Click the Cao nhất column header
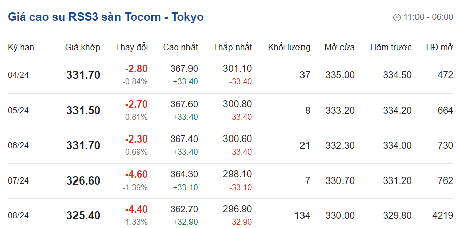Image resolution: width=456 pixels, height=228 pixels. [180, 48]
